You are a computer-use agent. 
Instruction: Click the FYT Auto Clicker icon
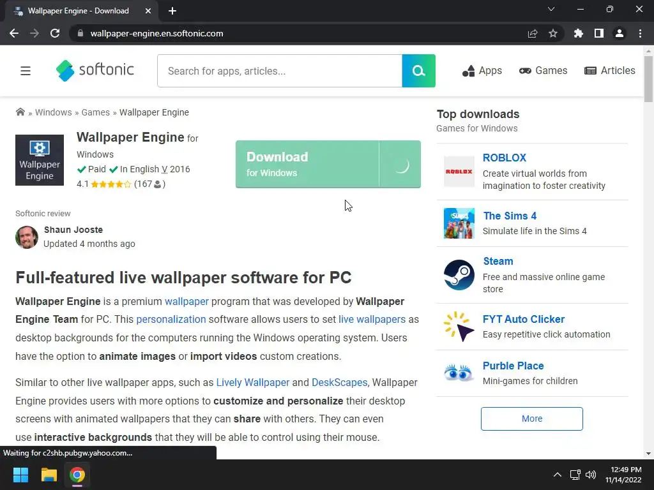tap(459, 327)
